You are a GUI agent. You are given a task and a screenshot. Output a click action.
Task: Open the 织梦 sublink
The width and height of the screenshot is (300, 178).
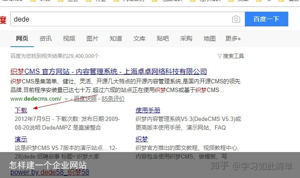point(142,140)
